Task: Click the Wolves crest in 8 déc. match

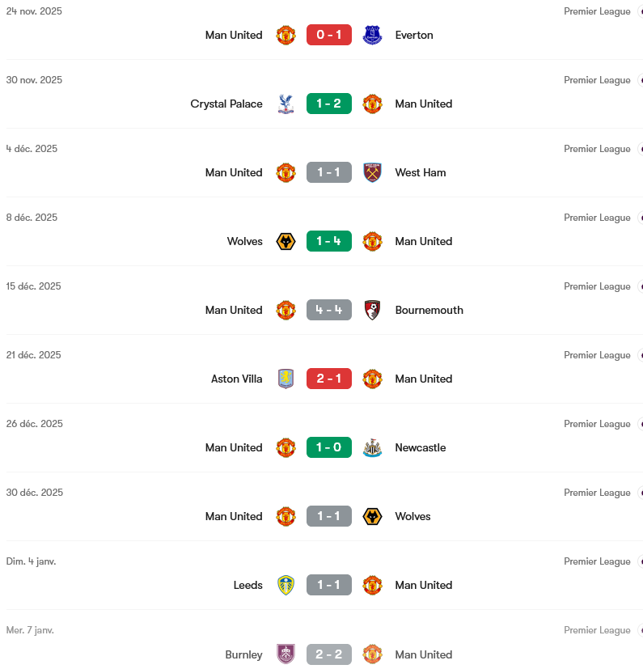Action: (286, 241)
